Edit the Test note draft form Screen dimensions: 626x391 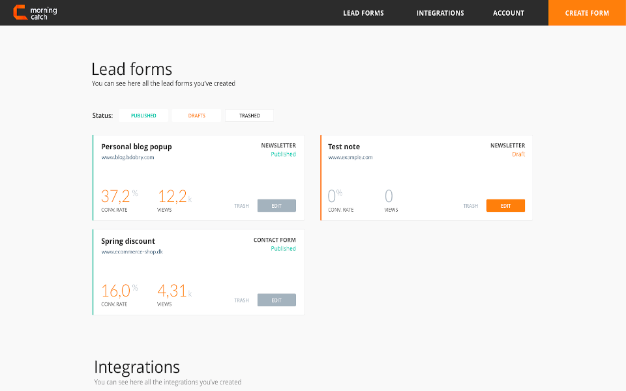[505, 206]
